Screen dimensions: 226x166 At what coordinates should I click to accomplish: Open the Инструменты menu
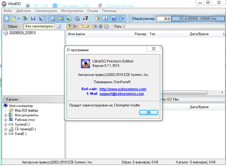(x=72, y=11)
